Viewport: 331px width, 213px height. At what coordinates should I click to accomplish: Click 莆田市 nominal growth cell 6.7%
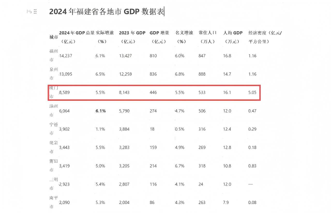[x=179, y=166]
